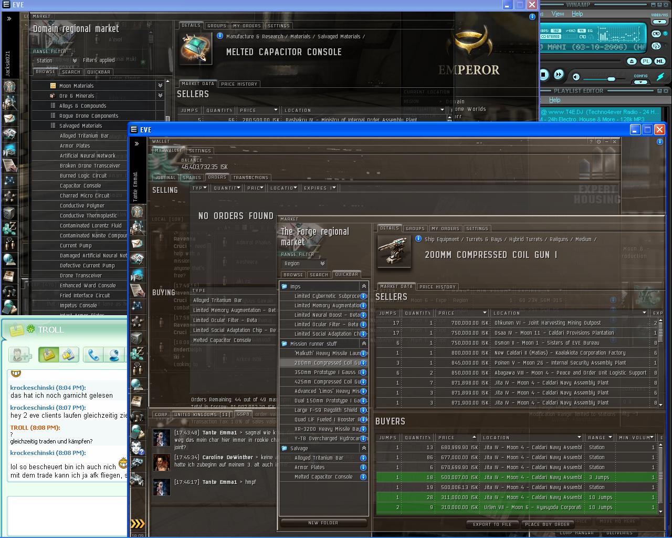The image size is (672, 538).
Task: Start webcam in ICQ chat with TROLL
Action: coord(113,355)
